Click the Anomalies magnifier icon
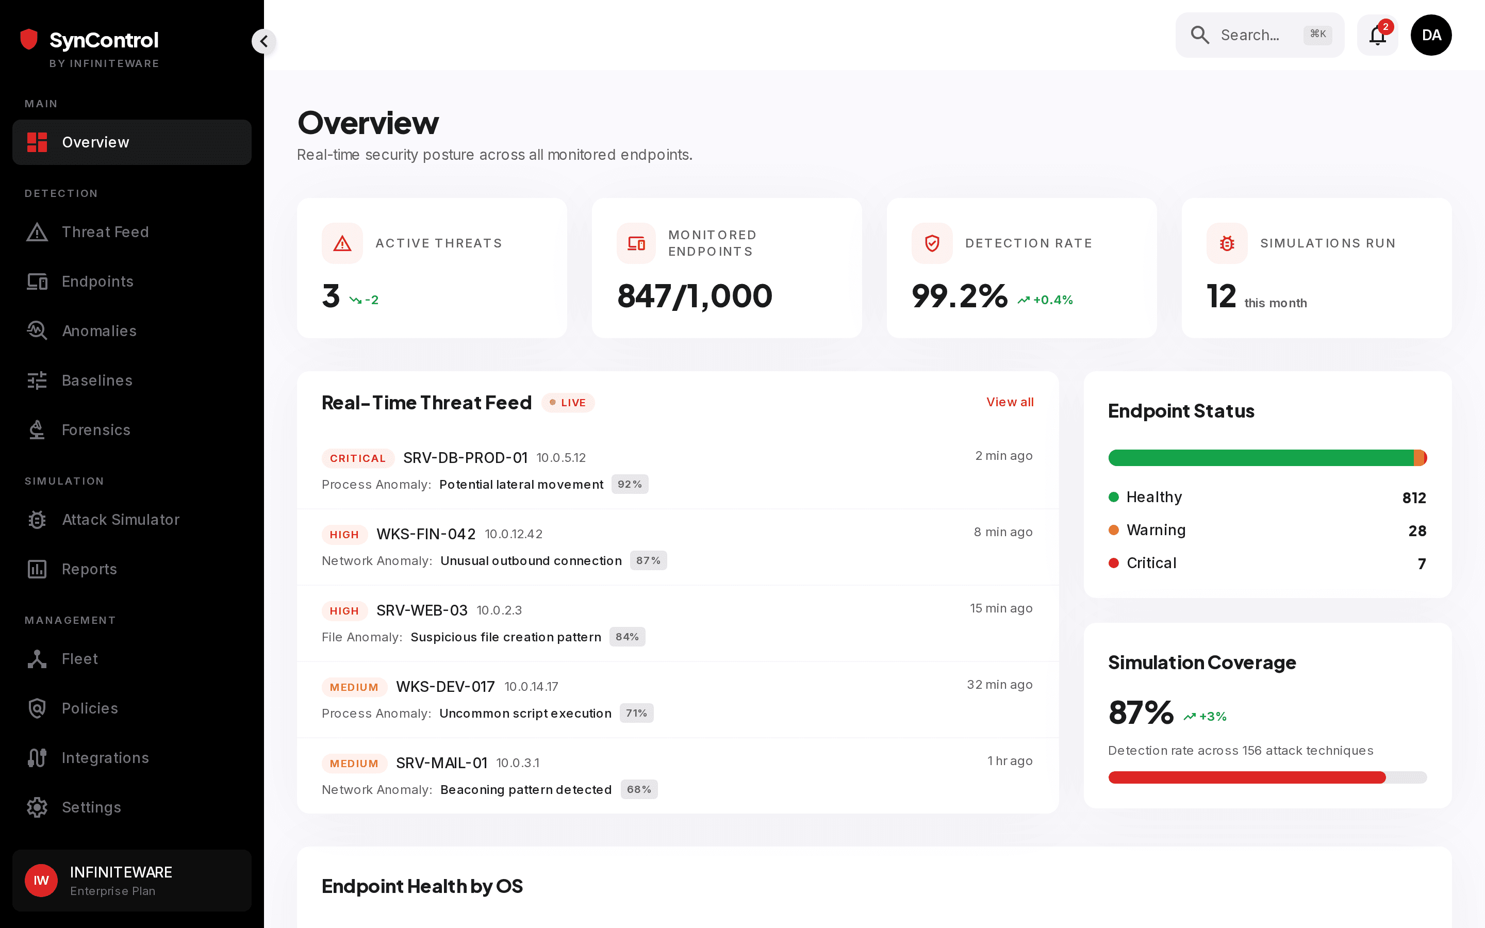The width and height of the screenshot is (1485, 928). (37, 331)
